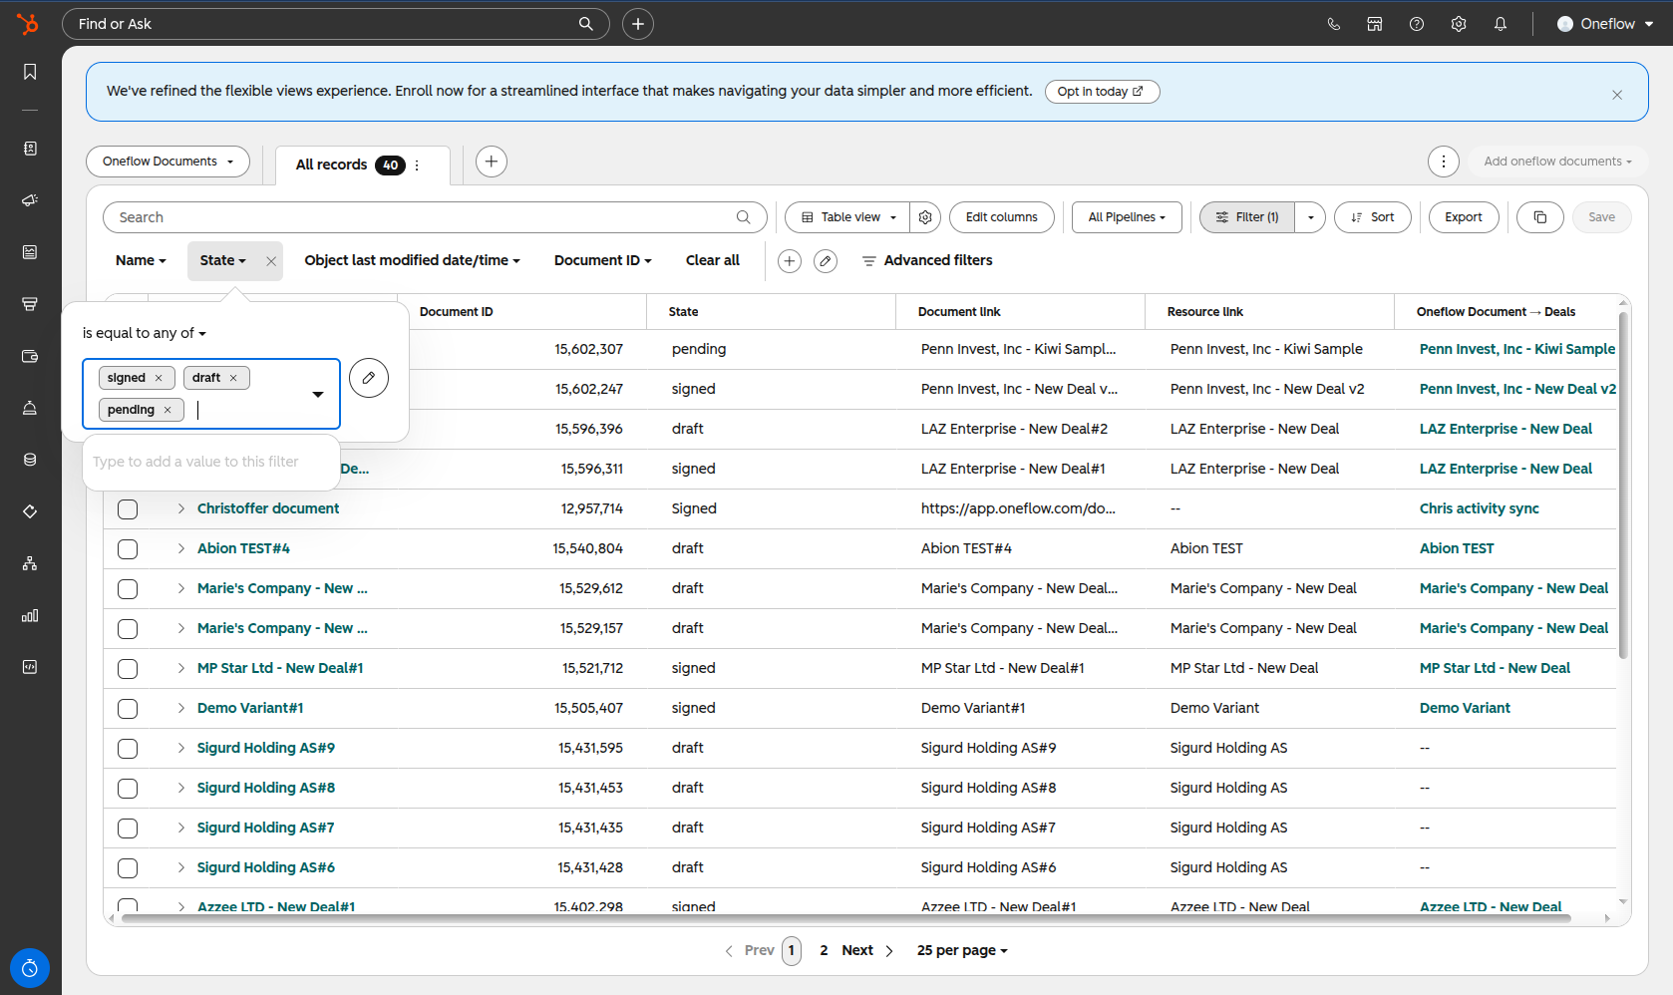Open the All records tab options menu
Screen dimensions: 1673x995
[417, 166]
